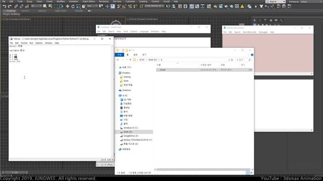The height and width of the screenshot is (181, 323).
Task: Select the 파일 tab in File Explorer
Action: tap(119, 55)
